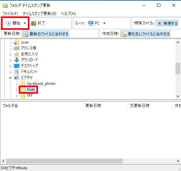Click the ダウンロード blue arrow icon
This screenshot has height=171, width=181.
tap(17, 60)
